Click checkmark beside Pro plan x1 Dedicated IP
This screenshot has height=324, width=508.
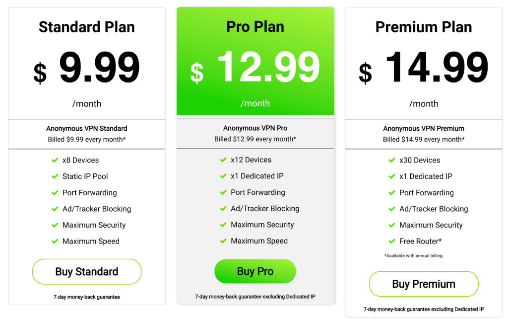(x=223, y=176)
